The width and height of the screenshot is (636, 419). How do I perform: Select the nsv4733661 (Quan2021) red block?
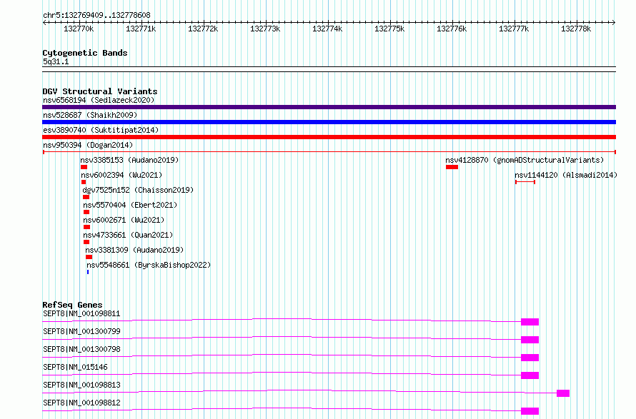point(86,242)
